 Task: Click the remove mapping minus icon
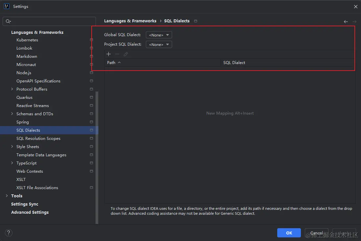tap(117, 54)
